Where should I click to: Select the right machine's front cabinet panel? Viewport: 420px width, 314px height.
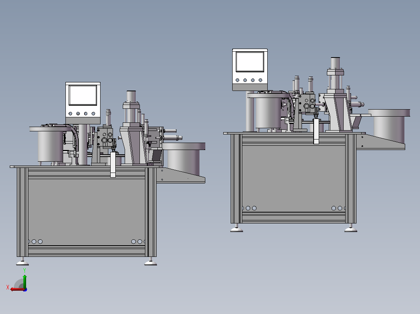(294, 178)
